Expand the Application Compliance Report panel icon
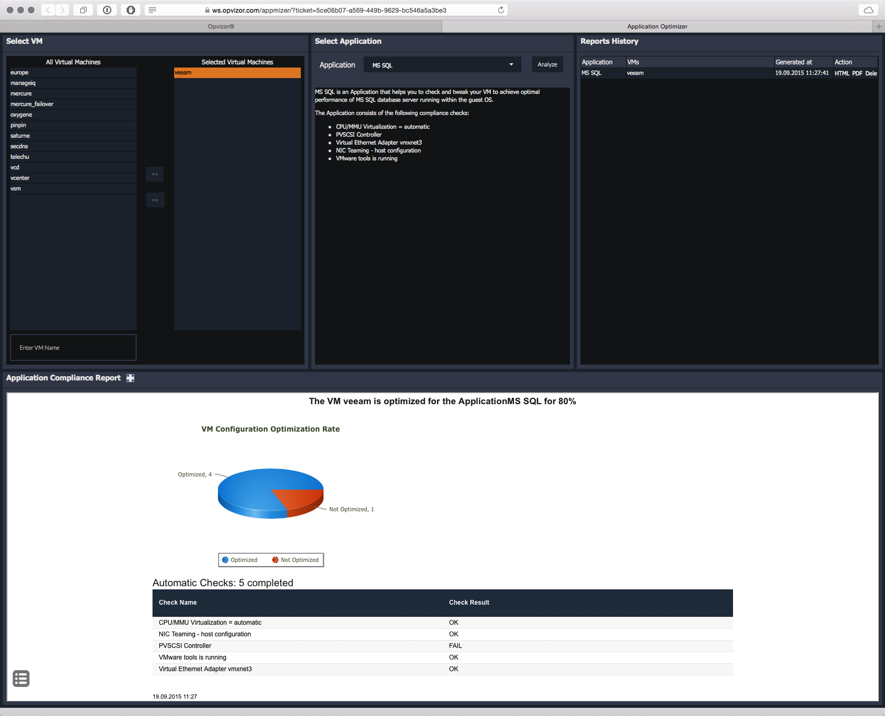This screenshot has height=716, width=885. (130, 378)
